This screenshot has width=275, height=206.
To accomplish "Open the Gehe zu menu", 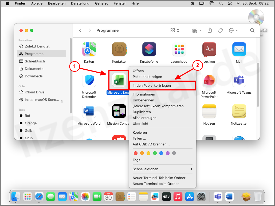I will [x=102, y=3].
